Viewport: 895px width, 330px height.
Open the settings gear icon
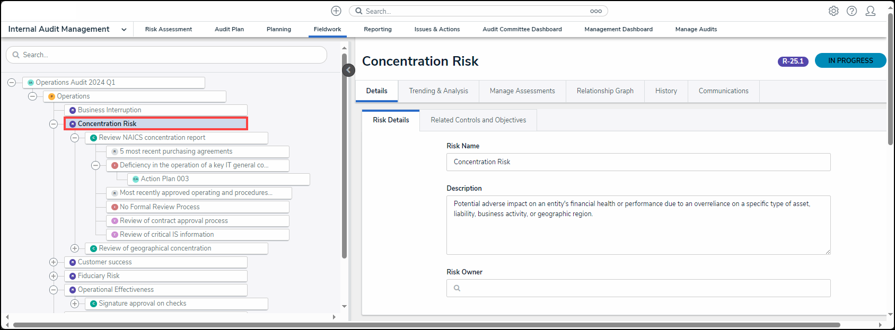click(x=833, y=11)
